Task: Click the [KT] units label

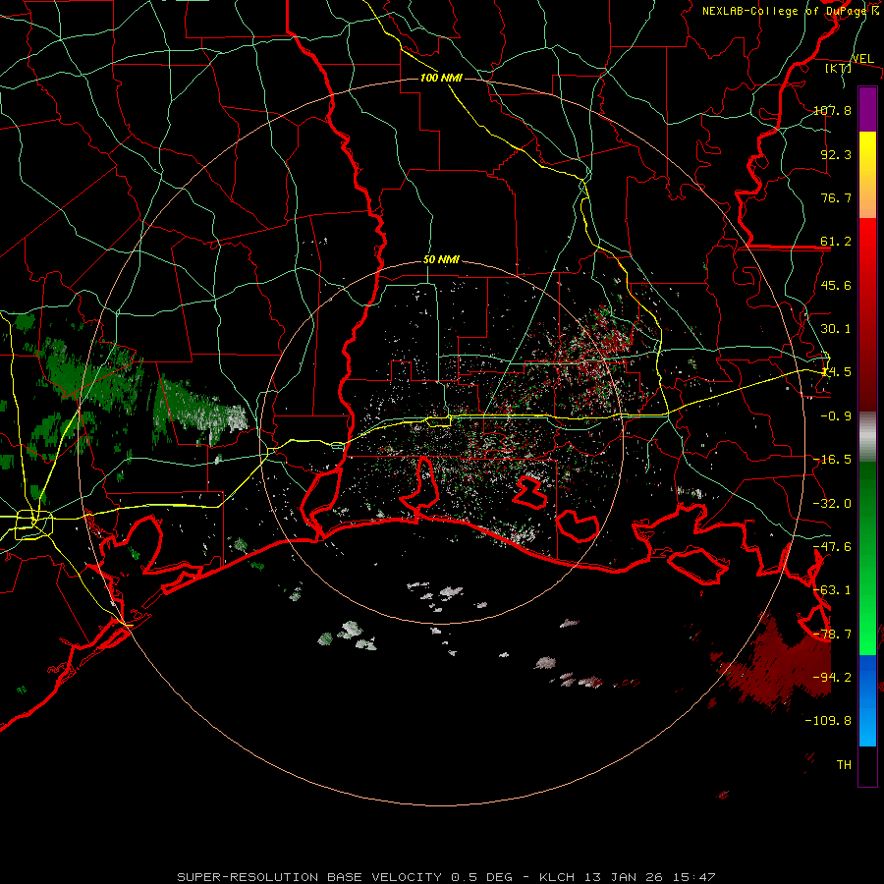Action: [839, 68]
